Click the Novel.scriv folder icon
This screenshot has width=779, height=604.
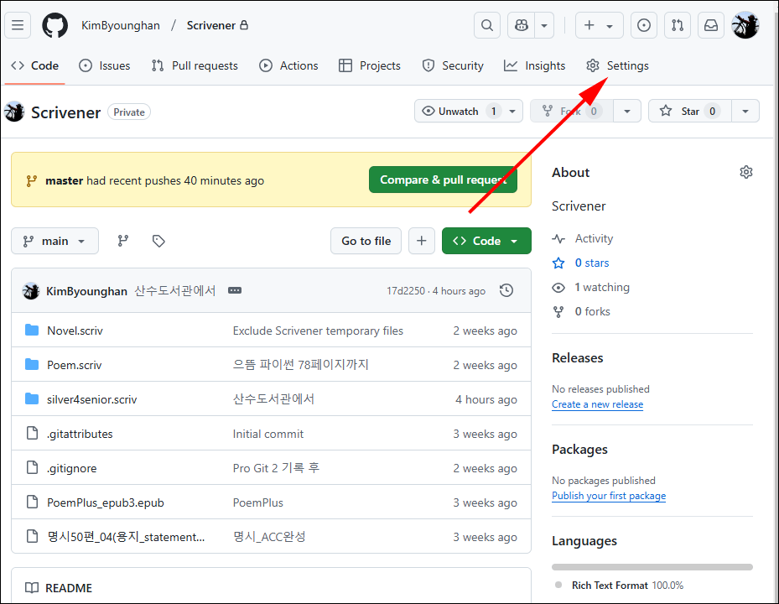click(32, 330)
